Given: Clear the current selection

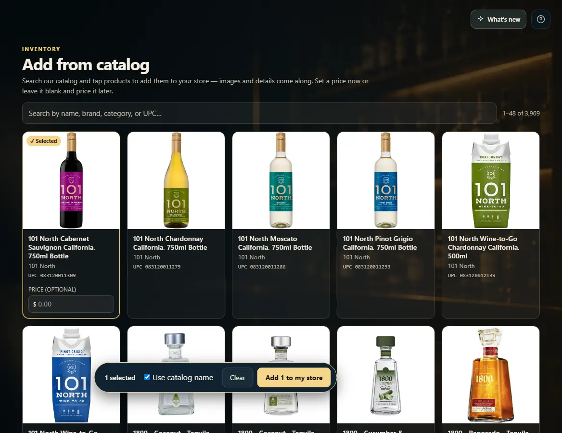Looking at the screenshot, I should click(x=237, y=378).
